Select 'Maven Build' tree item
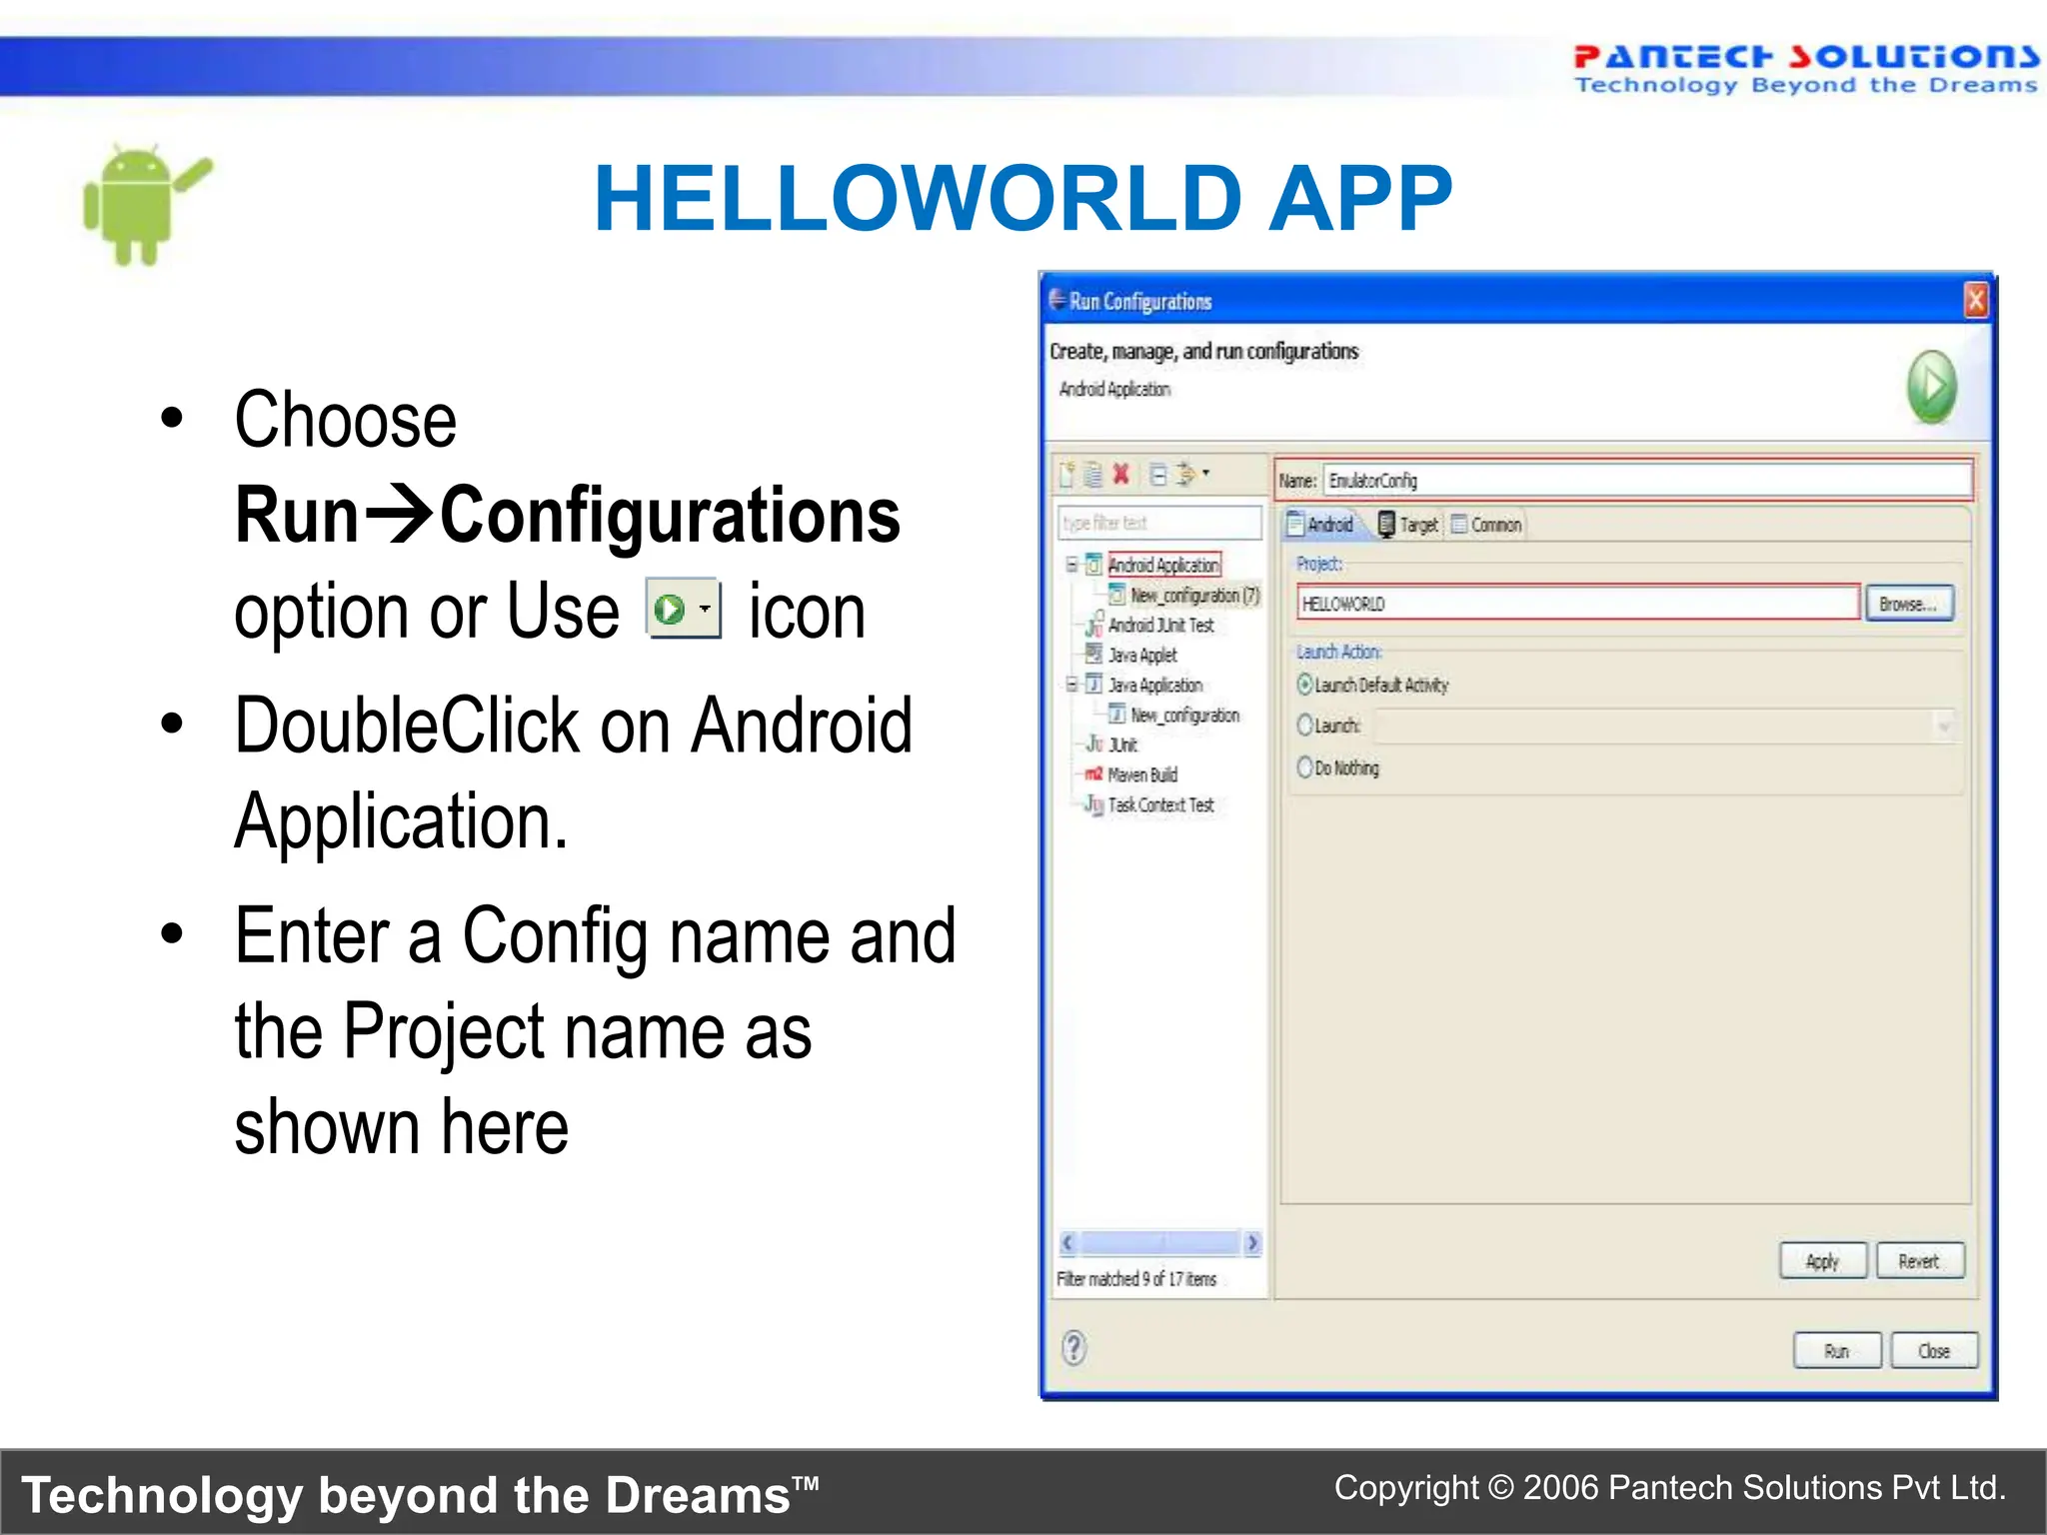The width and height of the screenshot is (2047, 1535). (1142, 774)
